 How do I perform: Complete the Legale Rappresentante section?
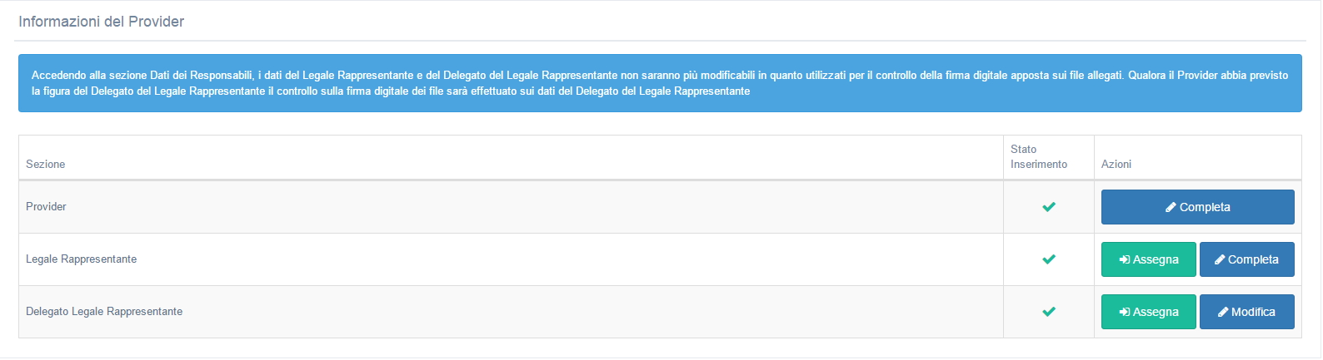1247,259
